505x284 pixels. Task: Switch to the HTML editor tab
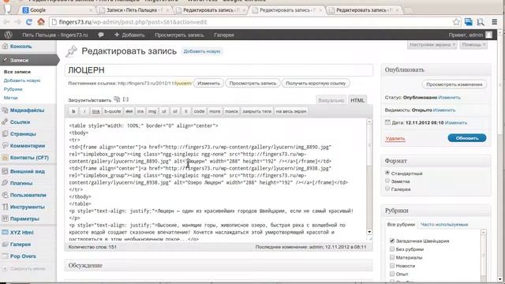pos(357,100)
